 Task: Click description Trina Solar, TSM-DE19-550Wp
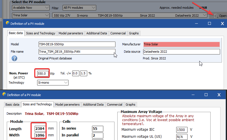pos(51,114)
